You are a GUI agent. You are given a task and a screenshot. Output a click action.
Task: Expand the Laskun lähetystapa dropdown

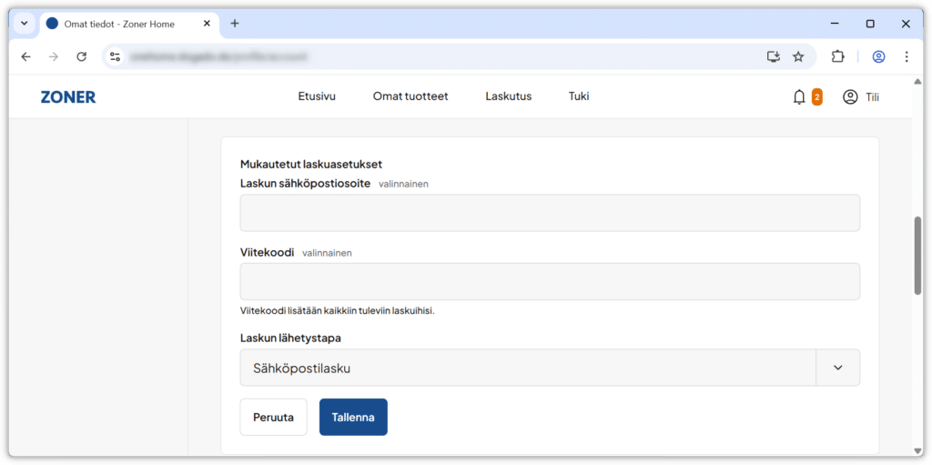point(837,368)
